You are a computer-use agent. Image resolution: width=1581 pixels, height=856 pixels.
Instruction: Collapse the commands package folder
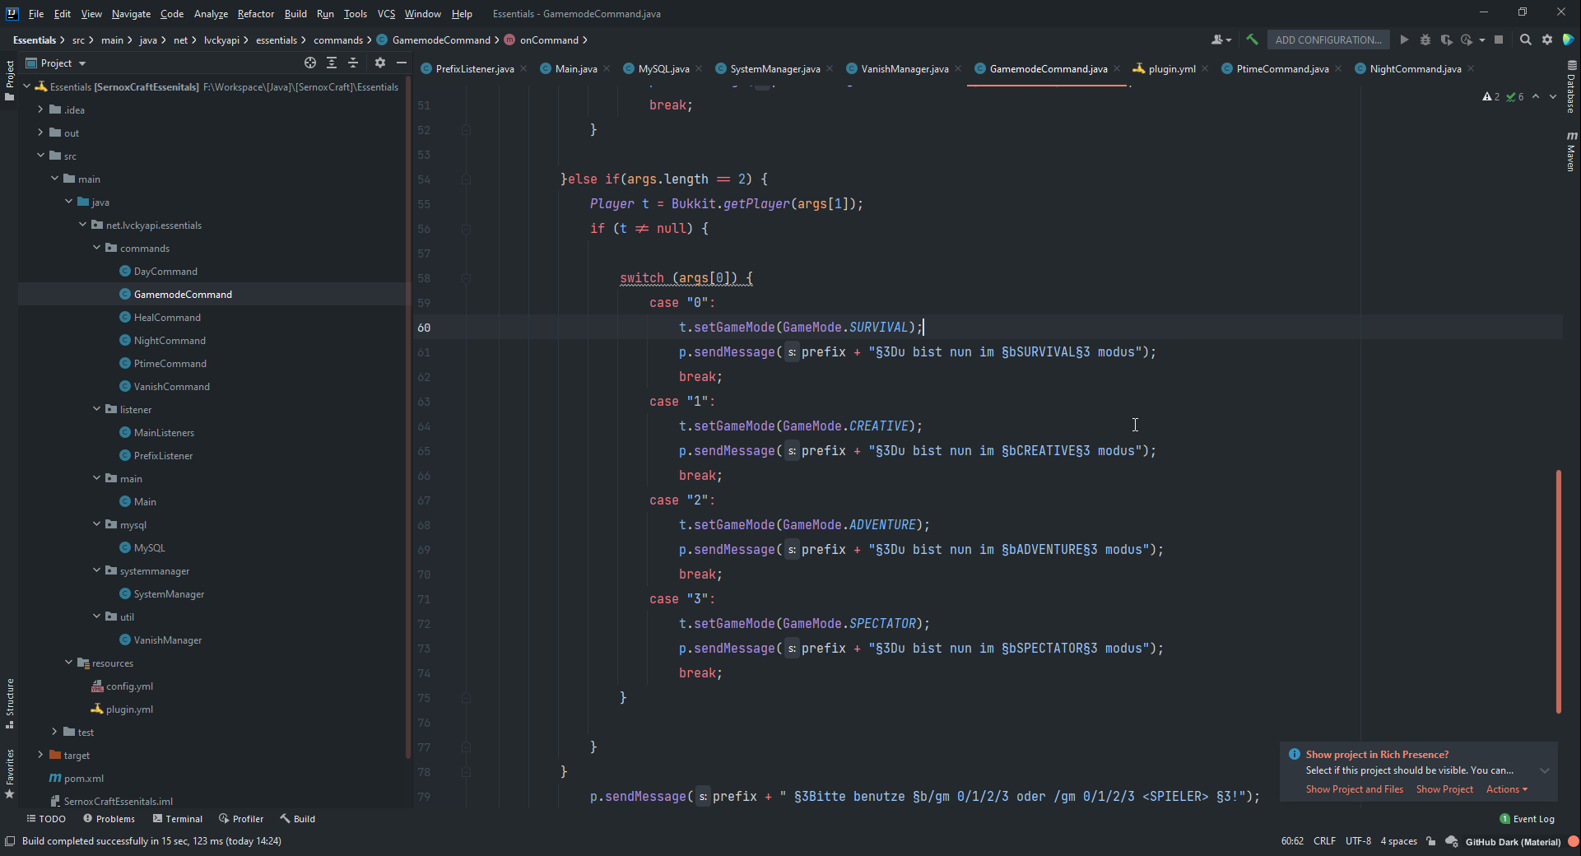tap(96, 248)
